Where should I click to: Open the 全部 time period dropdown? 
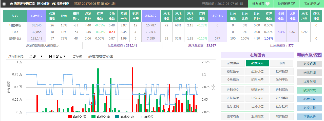click(36, 56)
